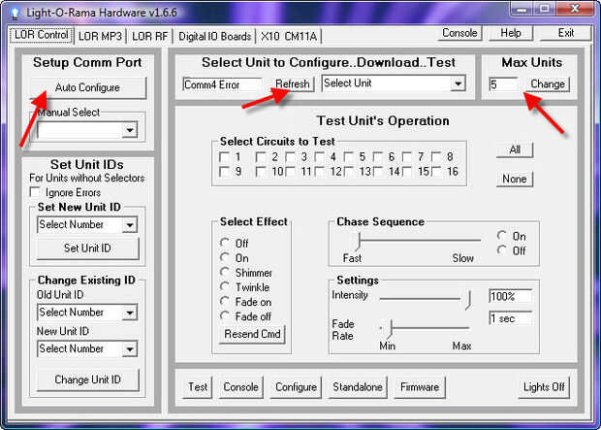
Task: Click the Help button
Action: (x=511, y=33)
